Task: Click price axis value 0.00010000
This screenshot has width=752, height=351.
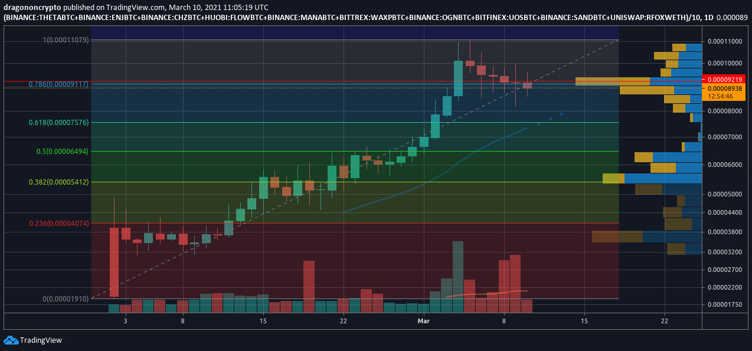Action: 724,63
